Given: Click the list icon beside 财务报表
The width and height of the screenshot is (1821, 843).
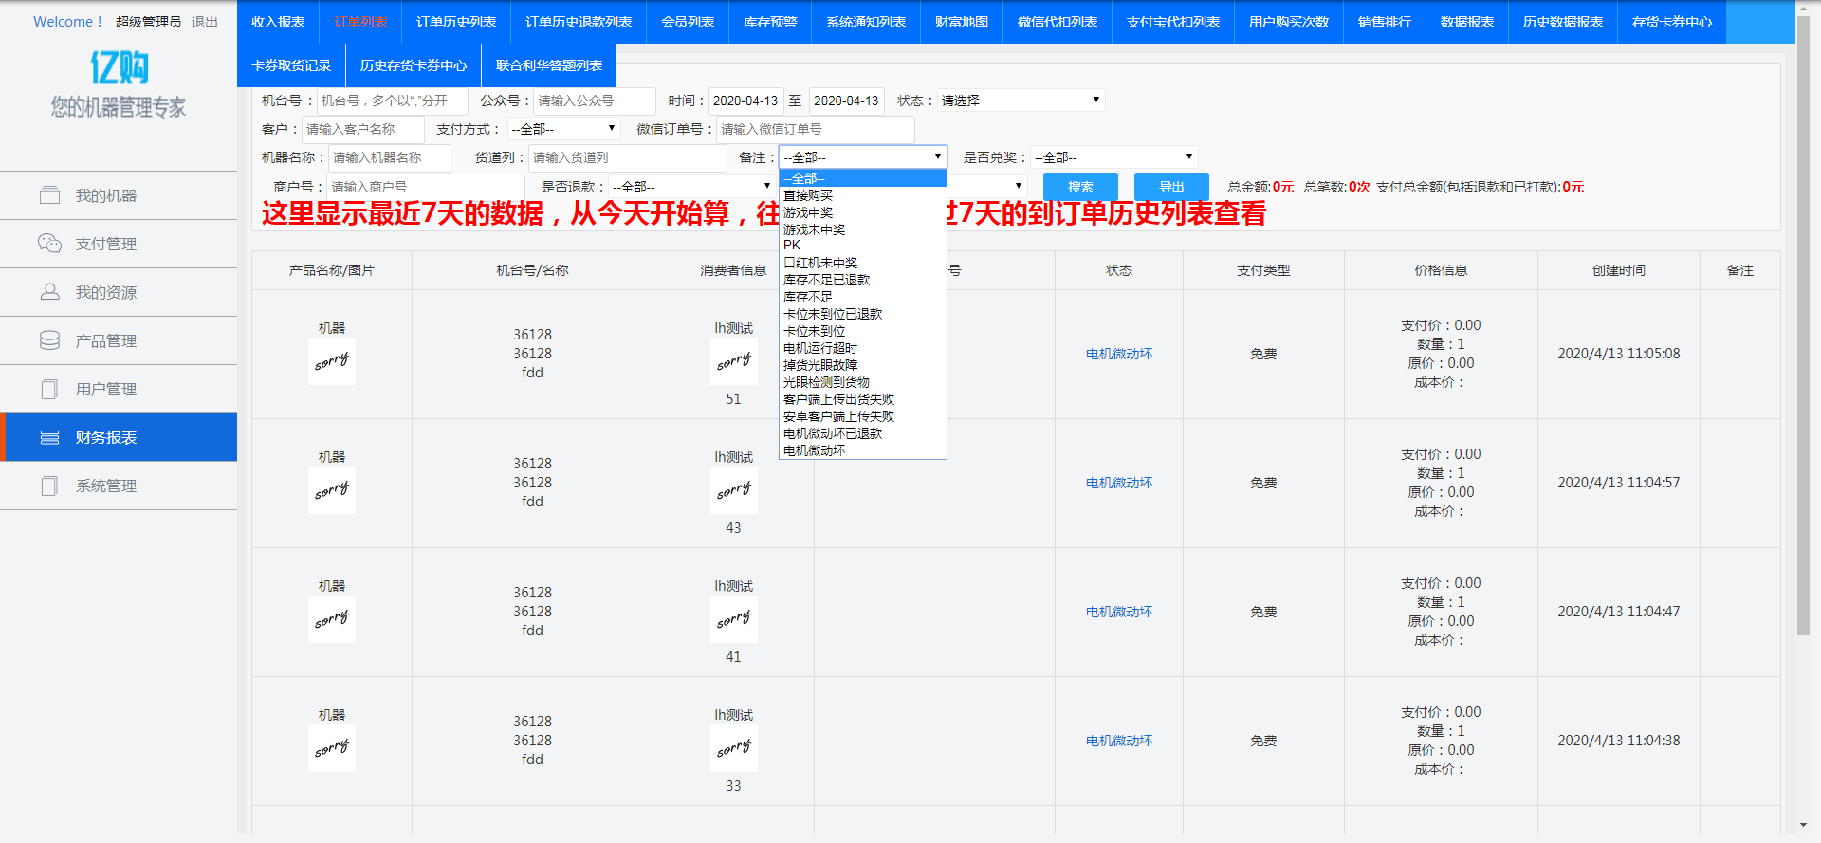Looking at the screenshot, I should click(x=49, y=437).
